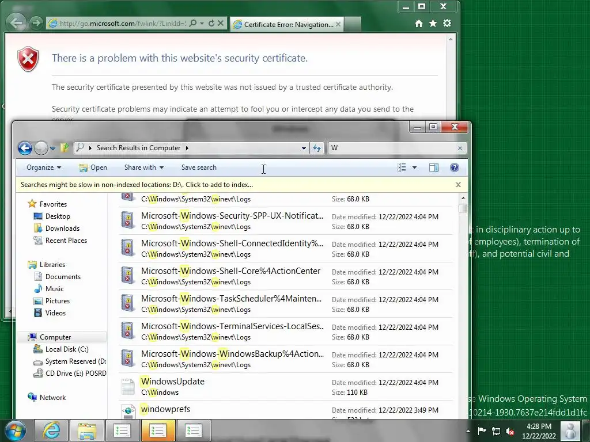Open the Organize menu

point(44,167)
